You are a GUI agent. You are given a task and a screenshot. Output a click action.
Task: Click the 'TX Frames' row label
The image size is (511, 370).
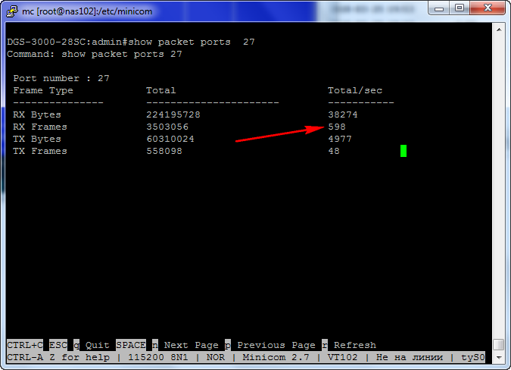click(40, 151)
